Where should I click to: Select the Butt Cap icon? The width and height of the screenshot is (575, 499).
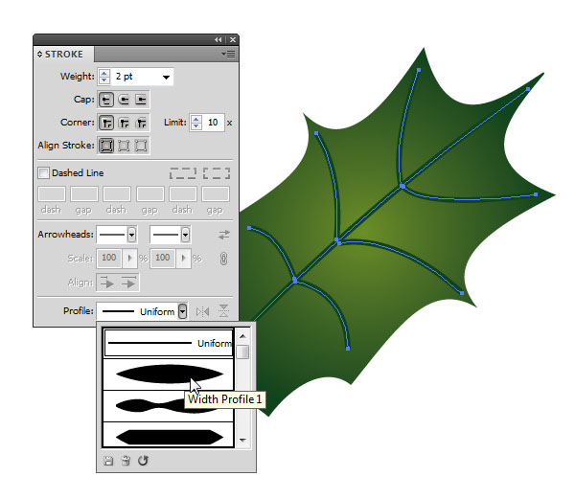(x=106, y=100)
